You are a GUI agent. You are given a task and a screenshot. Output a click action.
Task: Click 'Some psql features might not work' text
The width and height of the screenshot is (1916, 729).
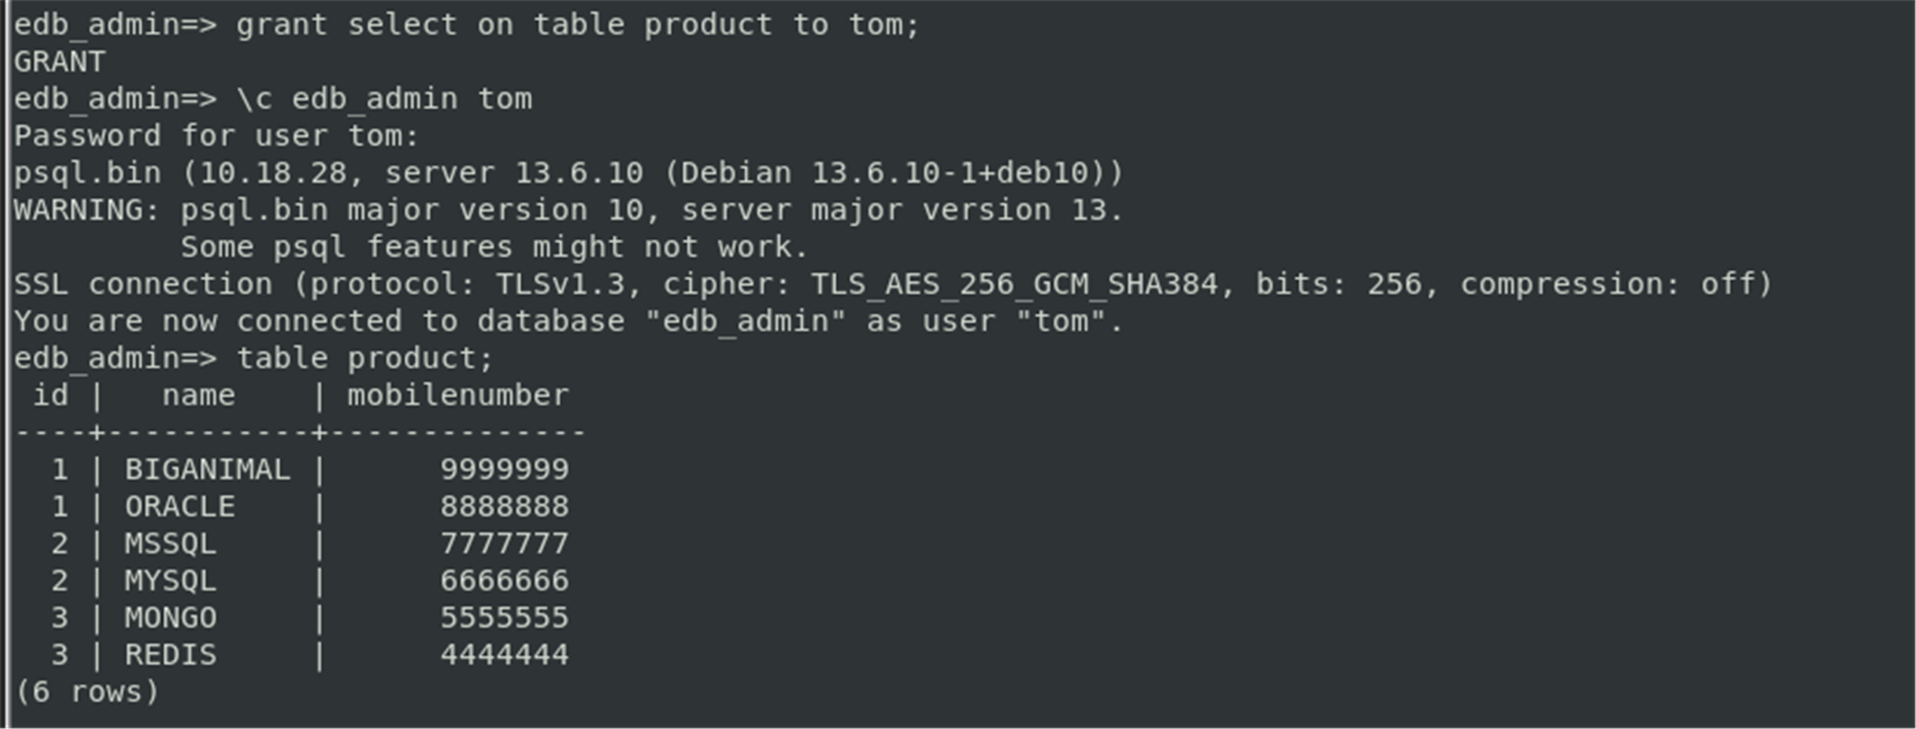pyautogui.click(x=494, y=247)
